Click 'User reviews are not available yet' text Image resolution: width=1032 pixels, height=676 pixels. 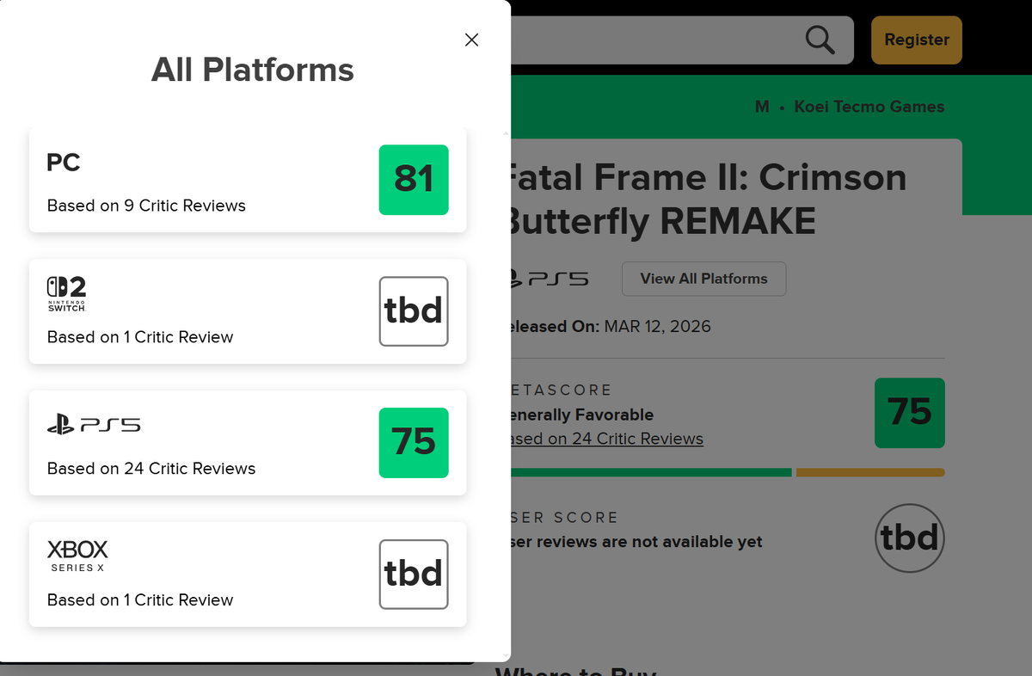click(x=636, y=542)
